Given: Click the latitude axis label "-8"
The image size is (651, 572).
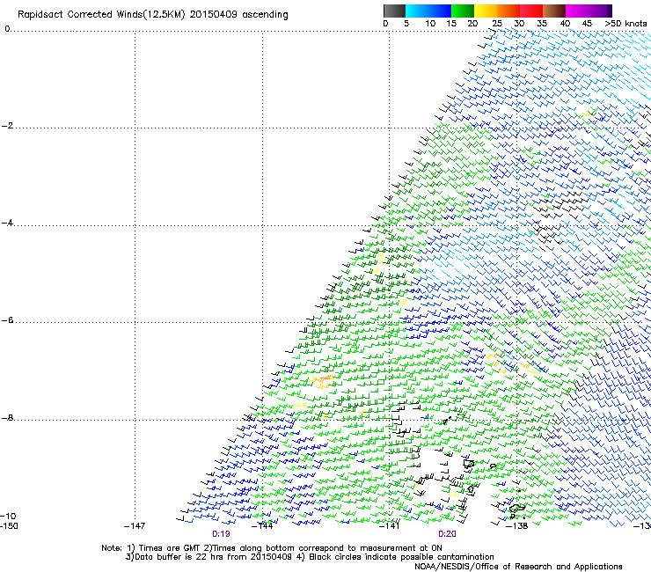Looking at the screenshot, I should coord(7,418).
